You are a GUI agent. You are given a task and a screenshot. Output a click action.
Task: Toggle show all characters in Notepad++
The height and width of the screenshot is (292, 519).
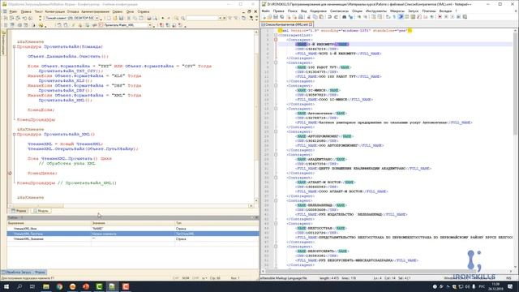[x=394, y=17]
